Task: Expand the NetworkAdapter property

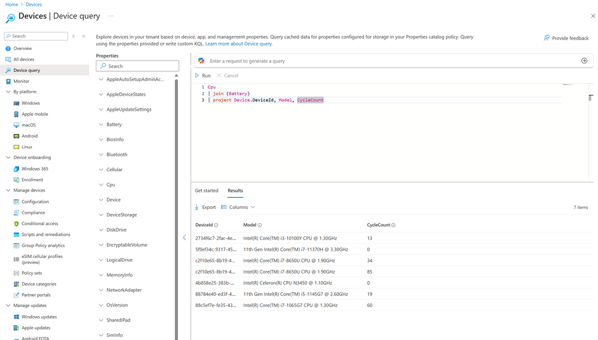Action: 101,290
